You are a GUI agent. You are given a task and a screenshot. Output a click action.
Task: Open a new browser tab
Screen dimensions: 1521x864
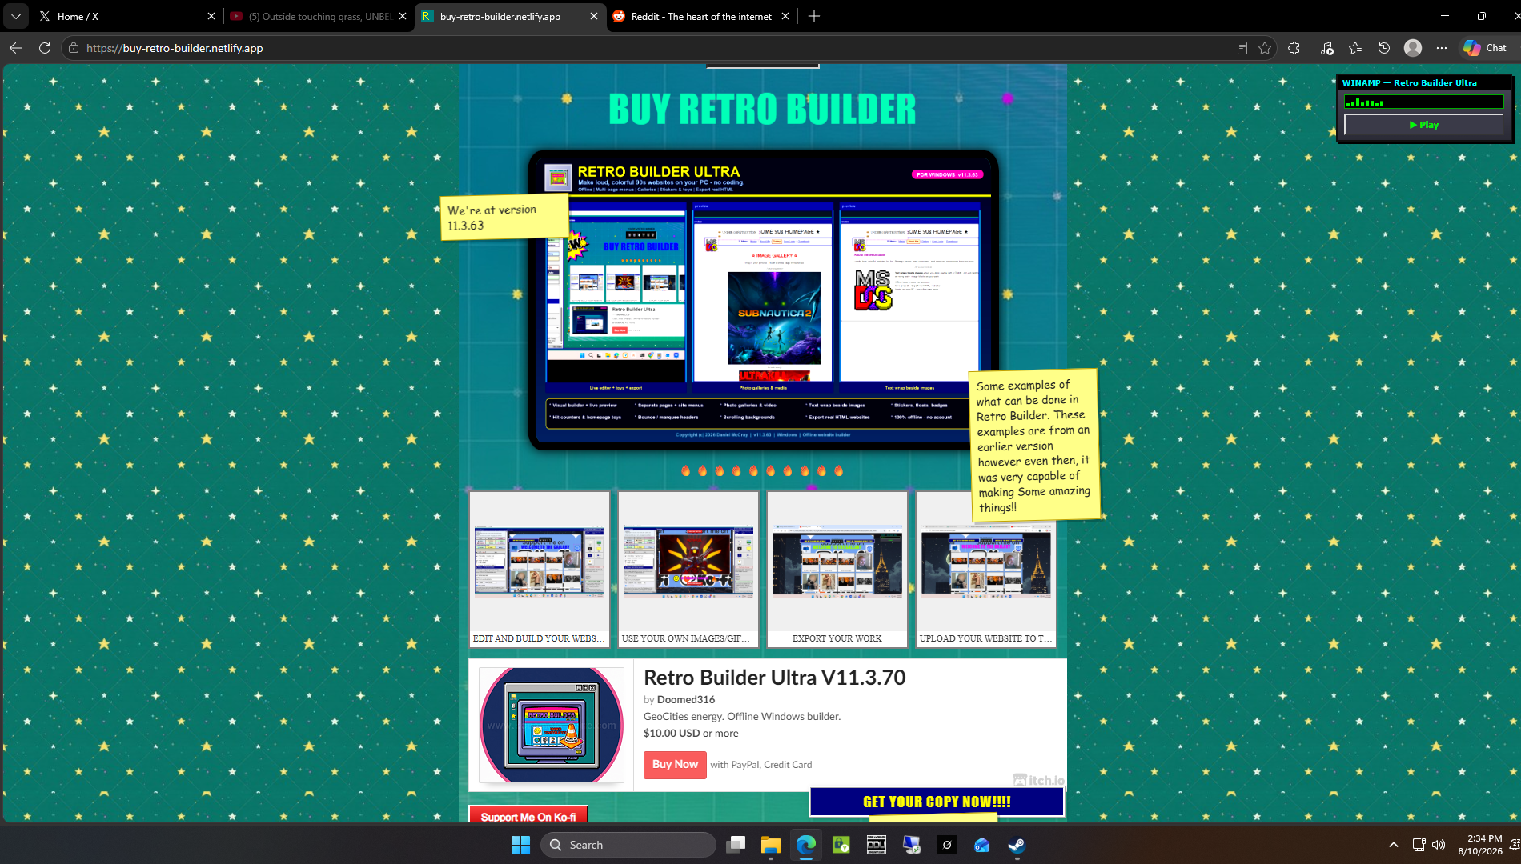pyautogui.click(x=814, y=16)
